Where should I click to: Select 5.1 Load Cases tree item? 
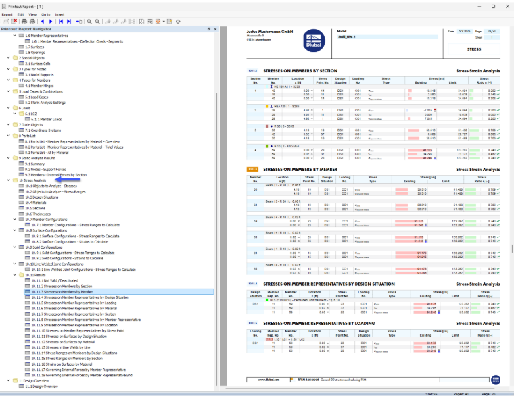37,97
